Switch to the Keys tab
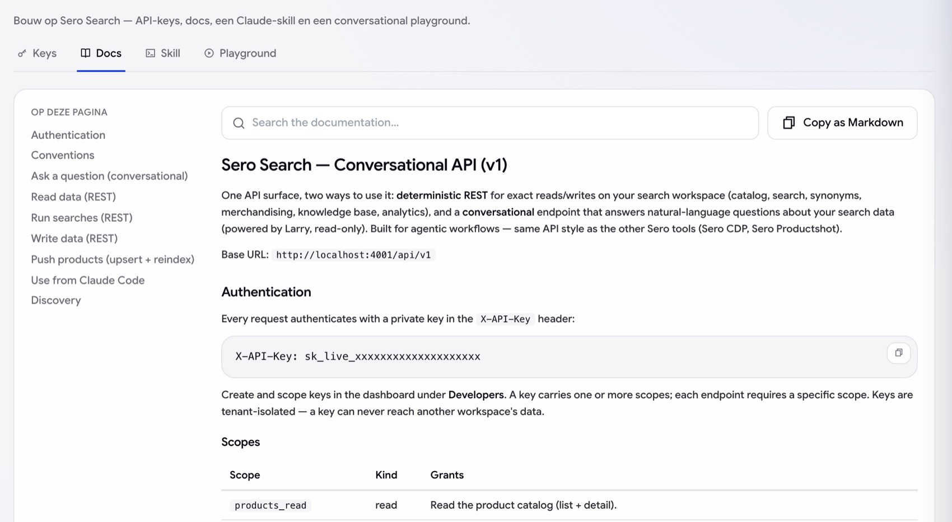Image resolution: width=952 pixels, height=522 pixels. [x=37, y=53]
